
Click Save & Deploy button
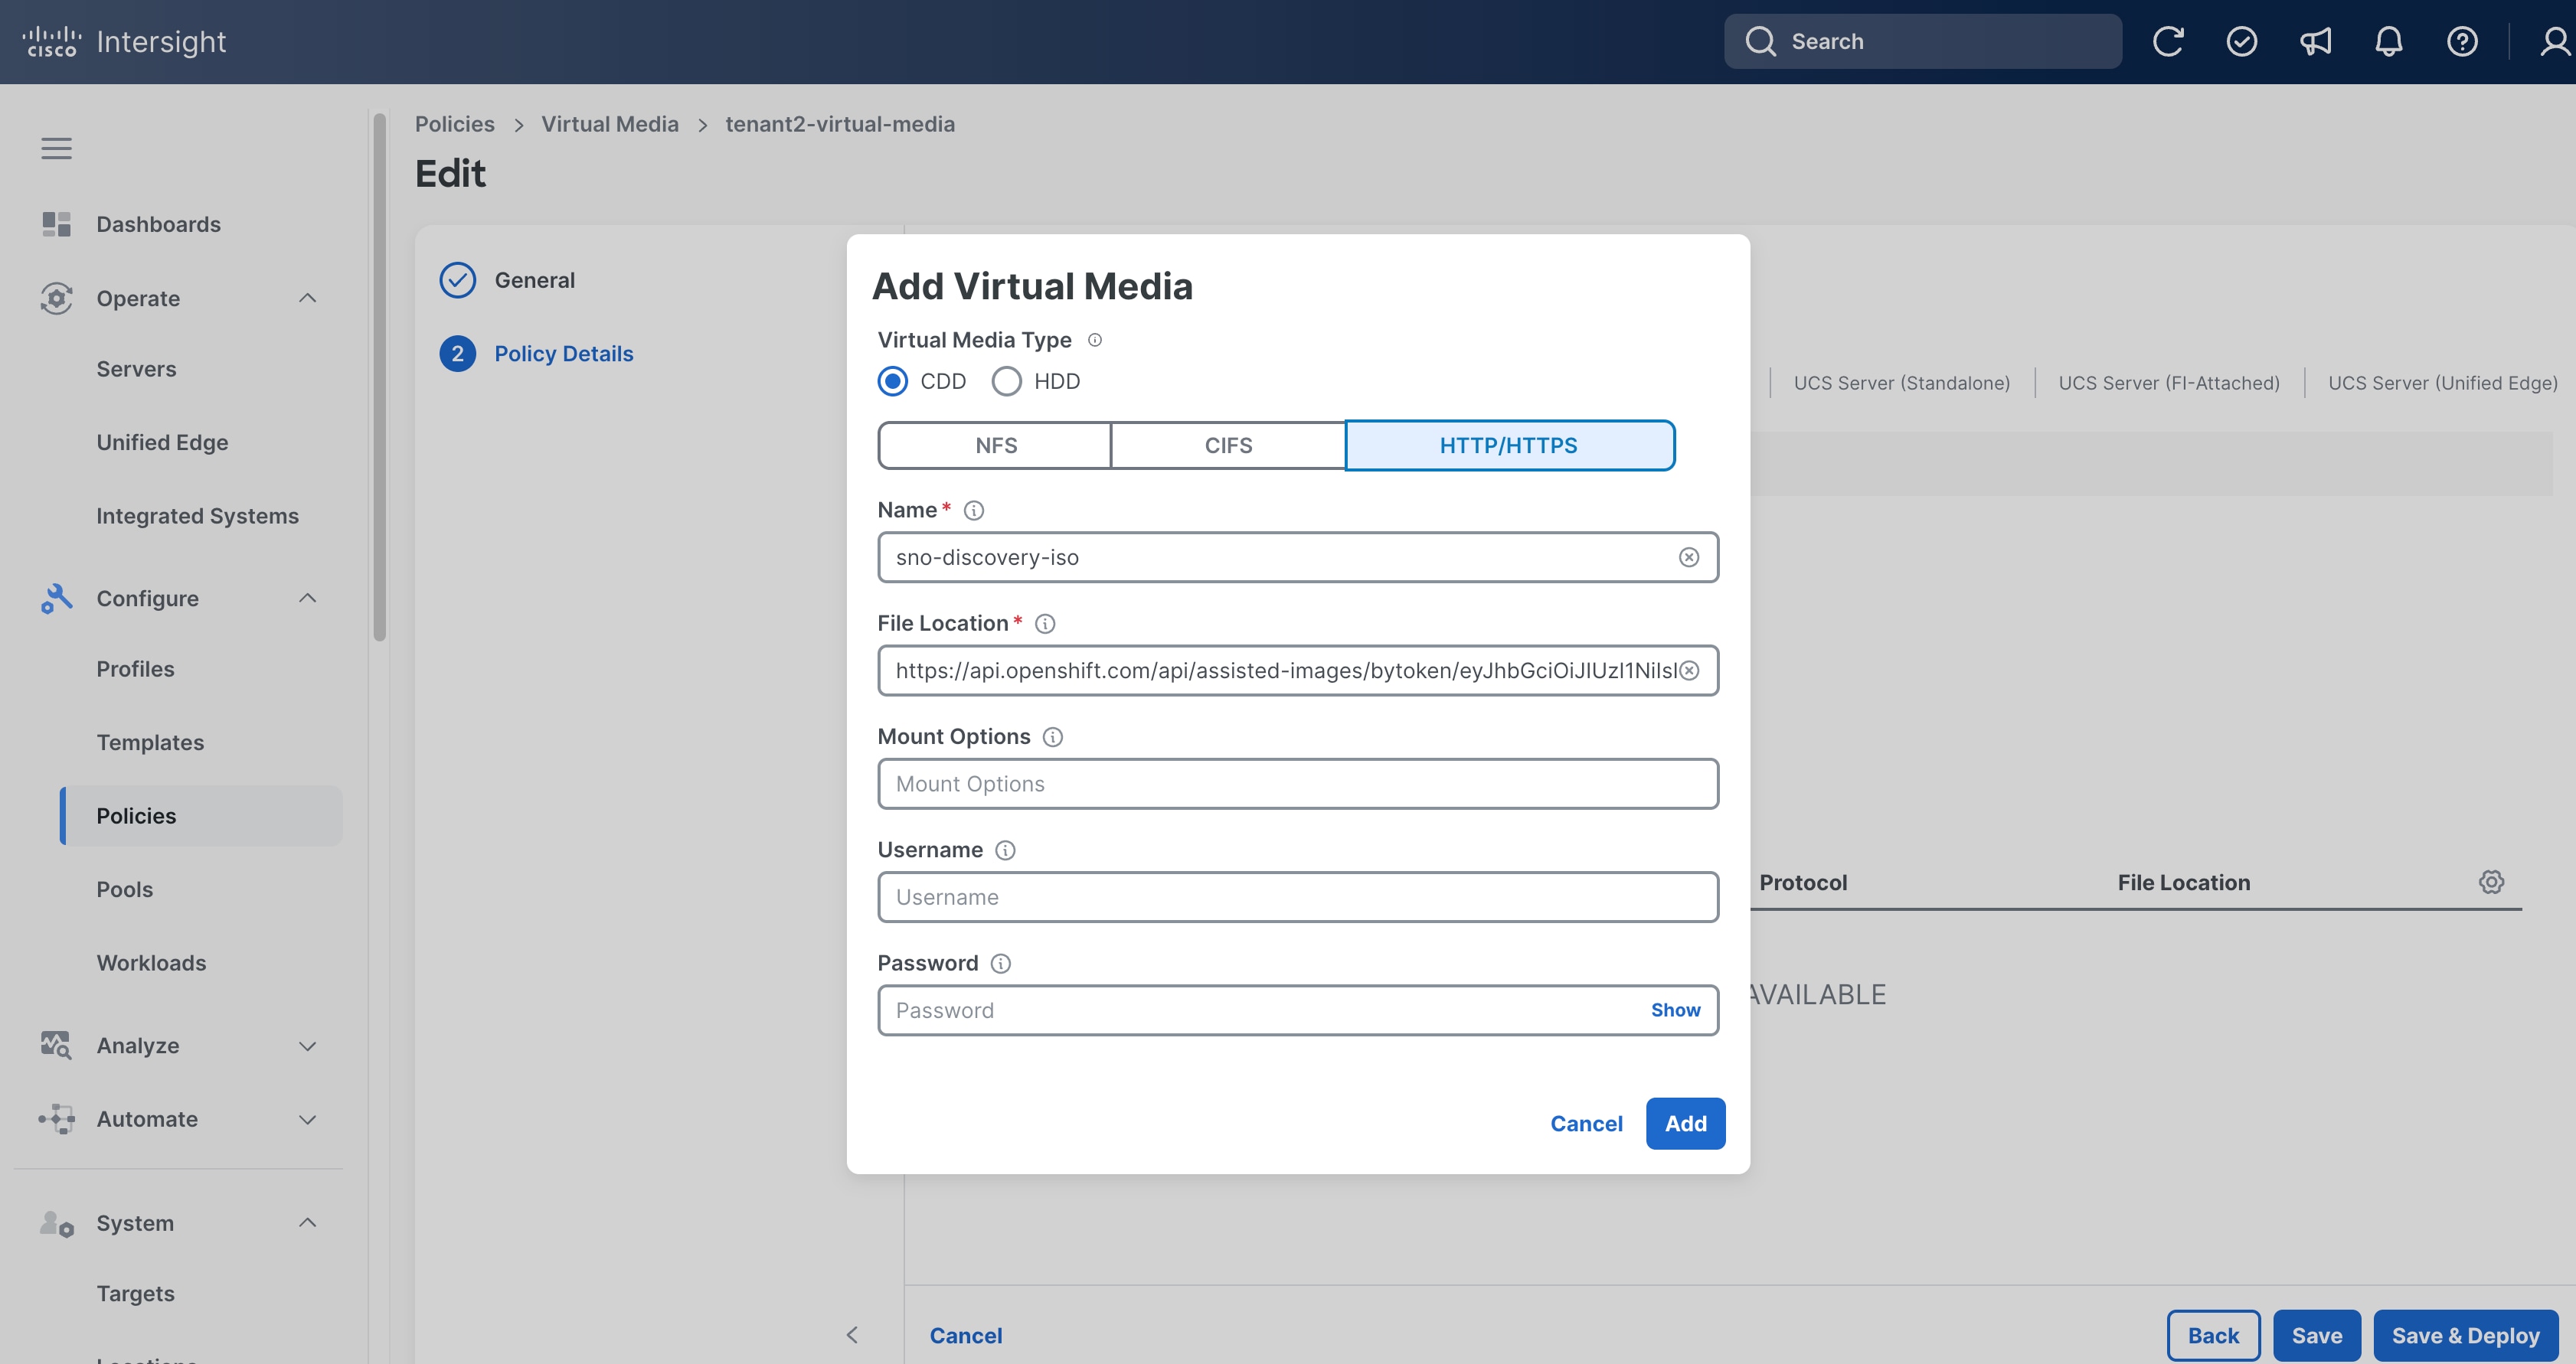2465,1336
